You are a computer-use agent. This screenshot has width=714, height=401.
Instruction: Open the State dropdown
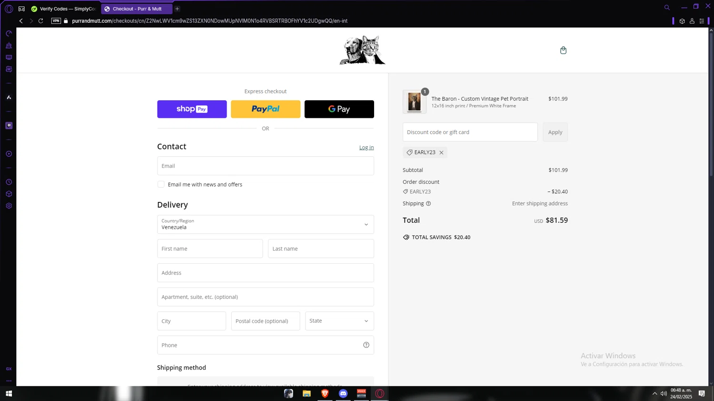339,321
